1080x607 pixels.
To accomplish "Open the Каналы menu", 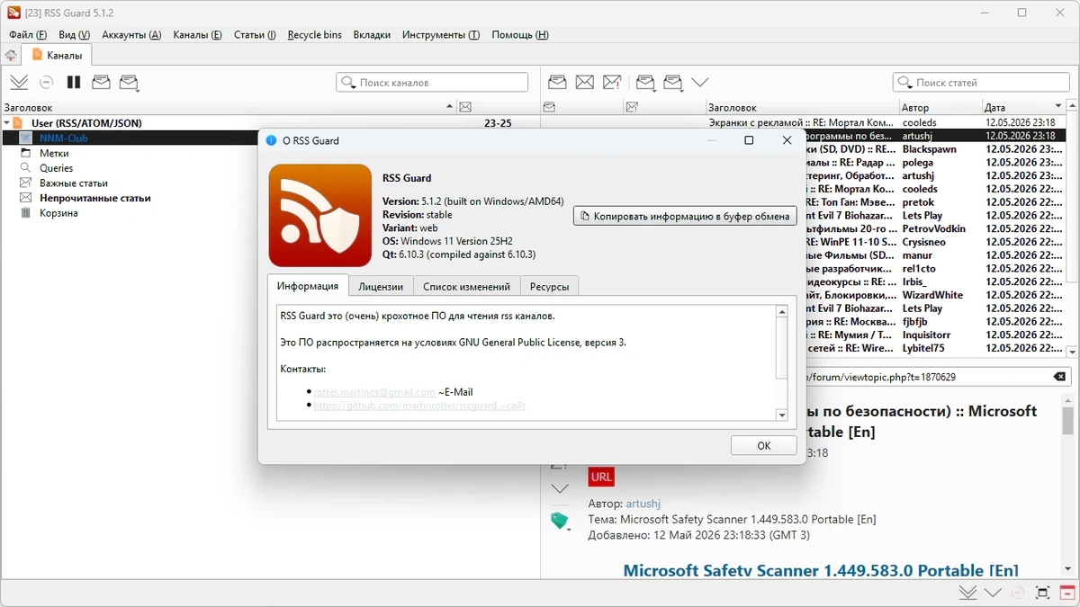I will [x=197, y=35].
